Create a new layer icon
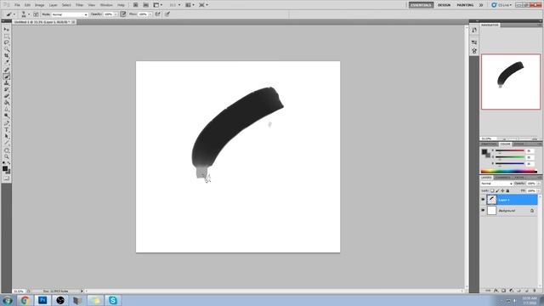Viewport: 544px width, 306px height. click(527, 291)
